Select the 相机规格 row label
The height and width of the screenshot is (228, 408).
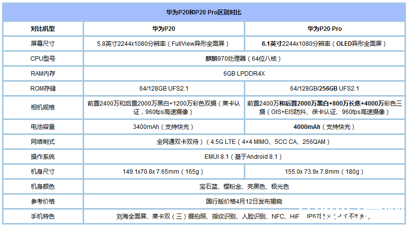(42, 108)
